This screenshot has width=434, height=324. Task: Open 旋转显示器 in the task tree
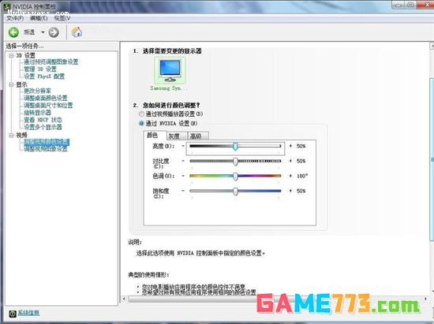pos(37,113)
